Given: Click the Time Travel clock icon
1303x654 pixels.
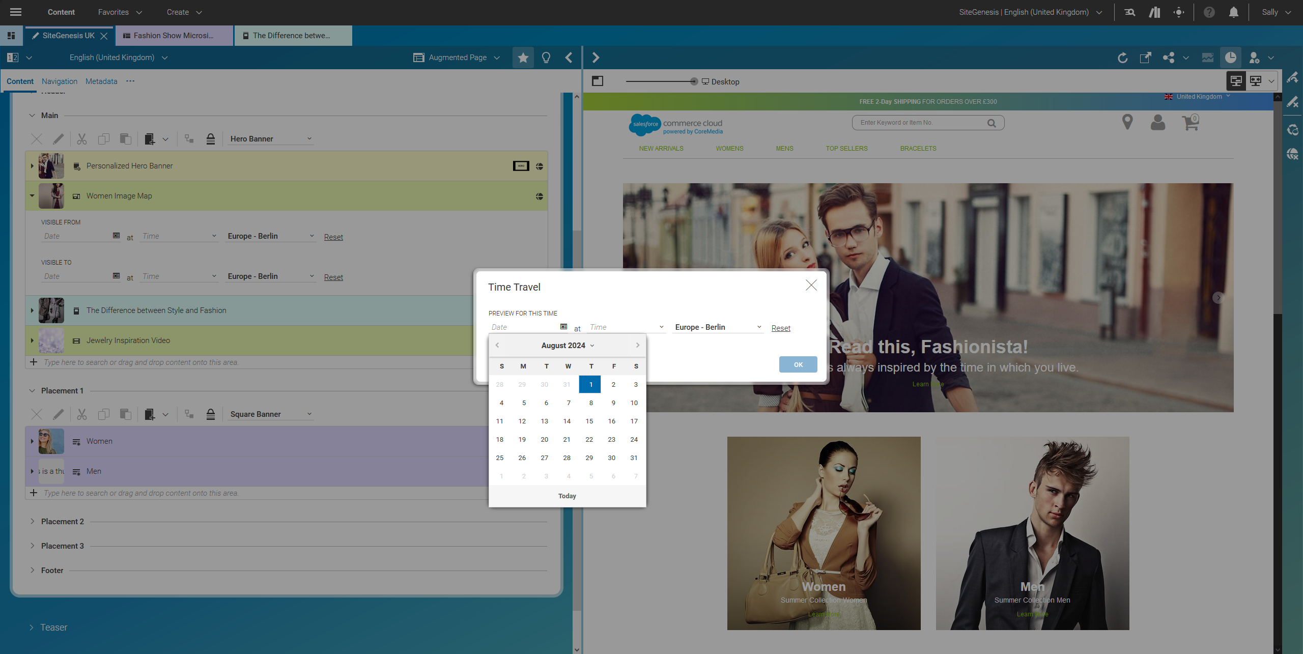Looking at the screenshot, I should (x=1230, y=58).
